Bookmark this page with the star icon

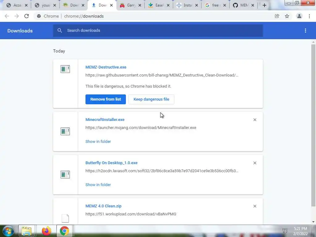tap(287, 16)
